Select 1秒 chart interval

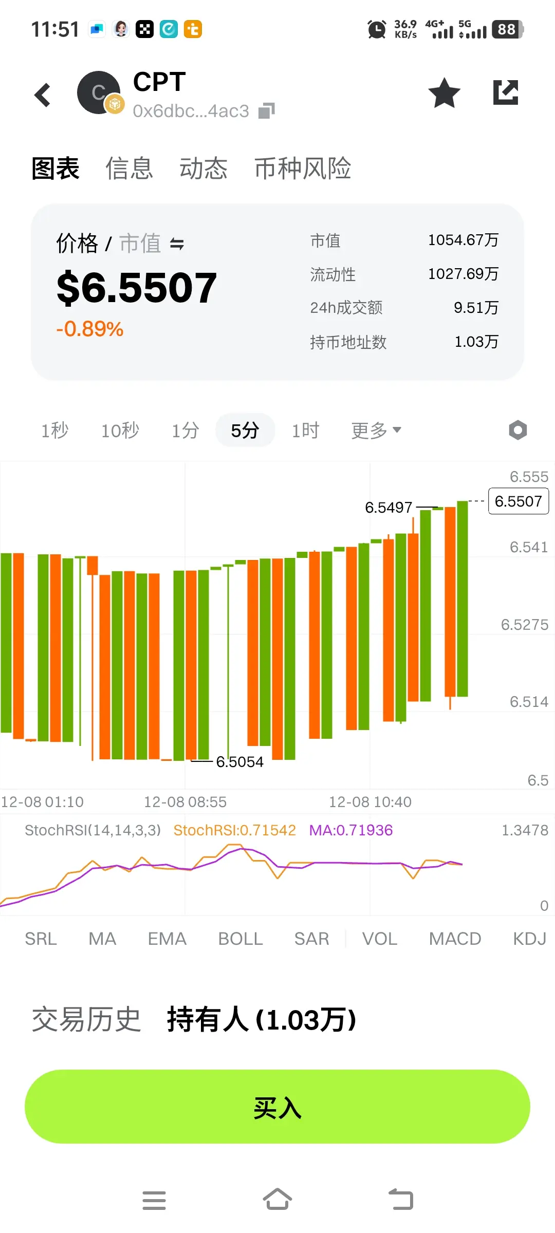point(55,430)
